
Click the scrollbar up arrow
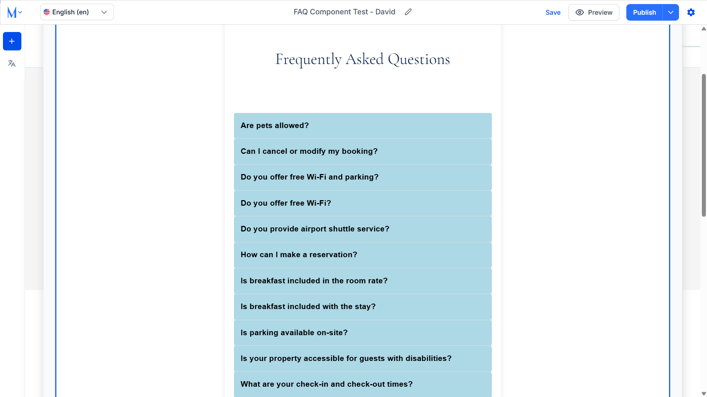704,29
